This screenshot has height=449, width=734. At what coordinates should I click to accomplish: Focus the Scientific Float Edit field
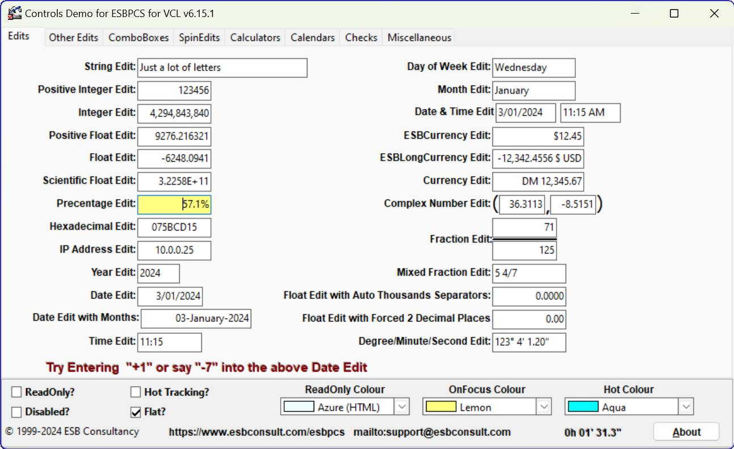[175, 182]
